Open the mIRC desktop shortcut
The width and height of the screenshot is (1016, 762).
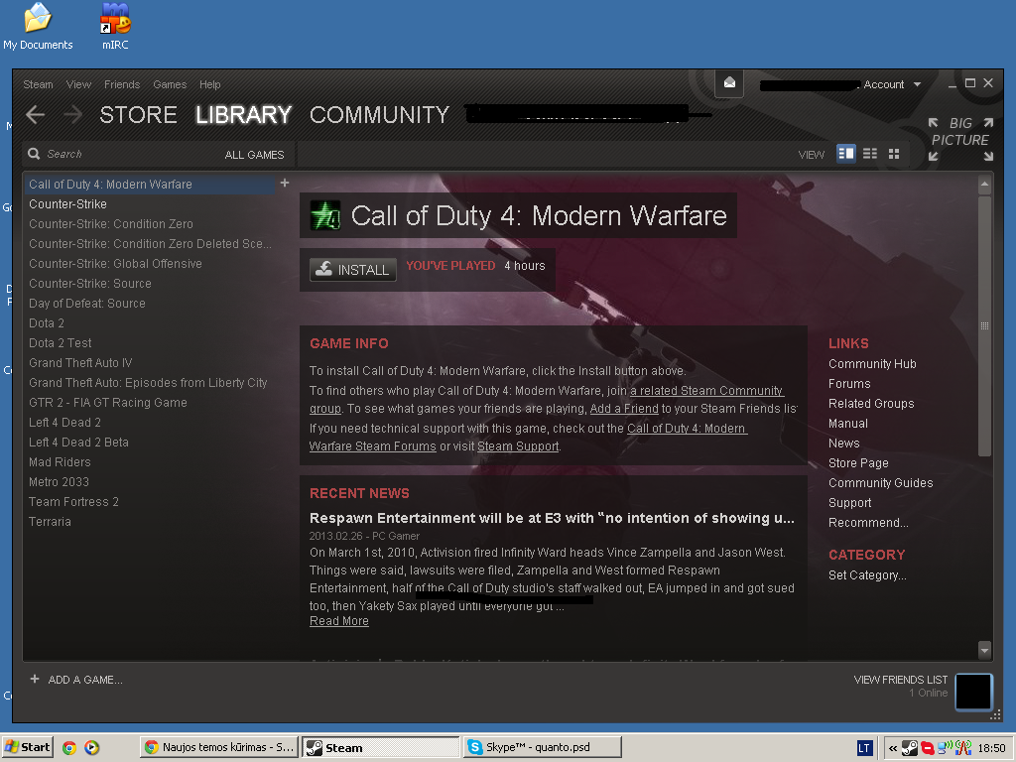tap(115, 26)
